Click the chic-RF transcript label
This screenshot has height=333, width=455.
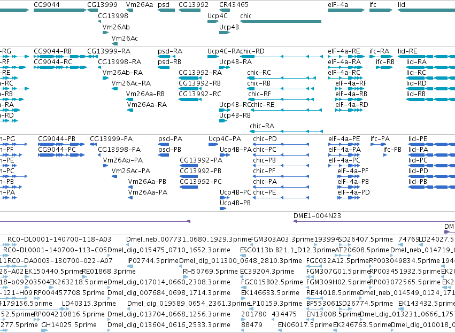pyautogui.click(x=259, y=94)
